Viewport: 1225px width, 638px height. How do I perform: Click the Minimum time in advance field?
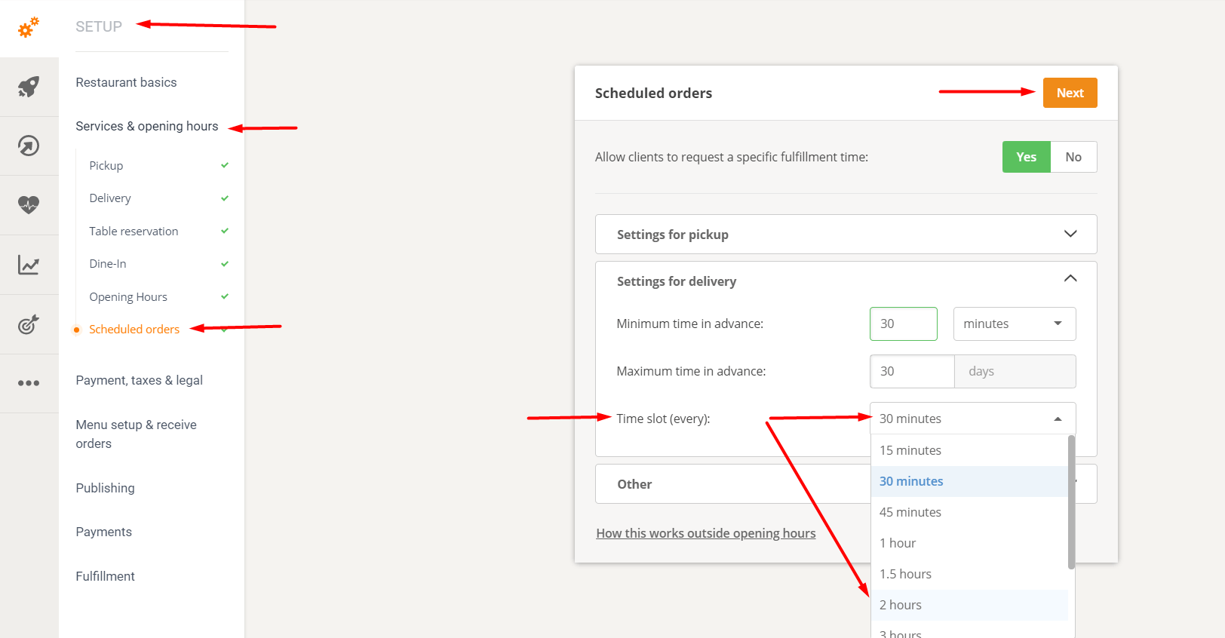(903, 324)
